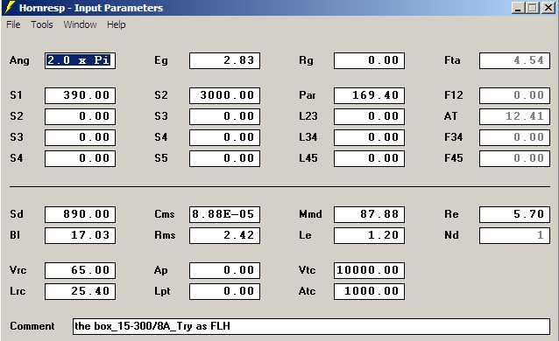
Task: Click the F12 field
Action: (514, 95)
